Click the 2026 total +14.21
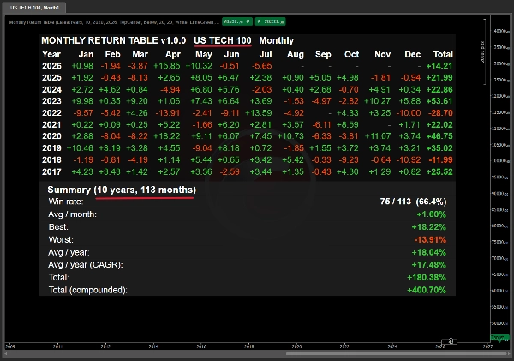Image resolution: width=514 pixels, height=361 pixels. 439,66
